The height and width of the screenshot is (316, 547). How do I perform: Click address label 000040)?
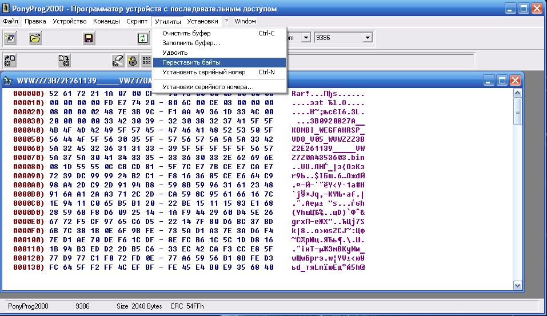29,130
